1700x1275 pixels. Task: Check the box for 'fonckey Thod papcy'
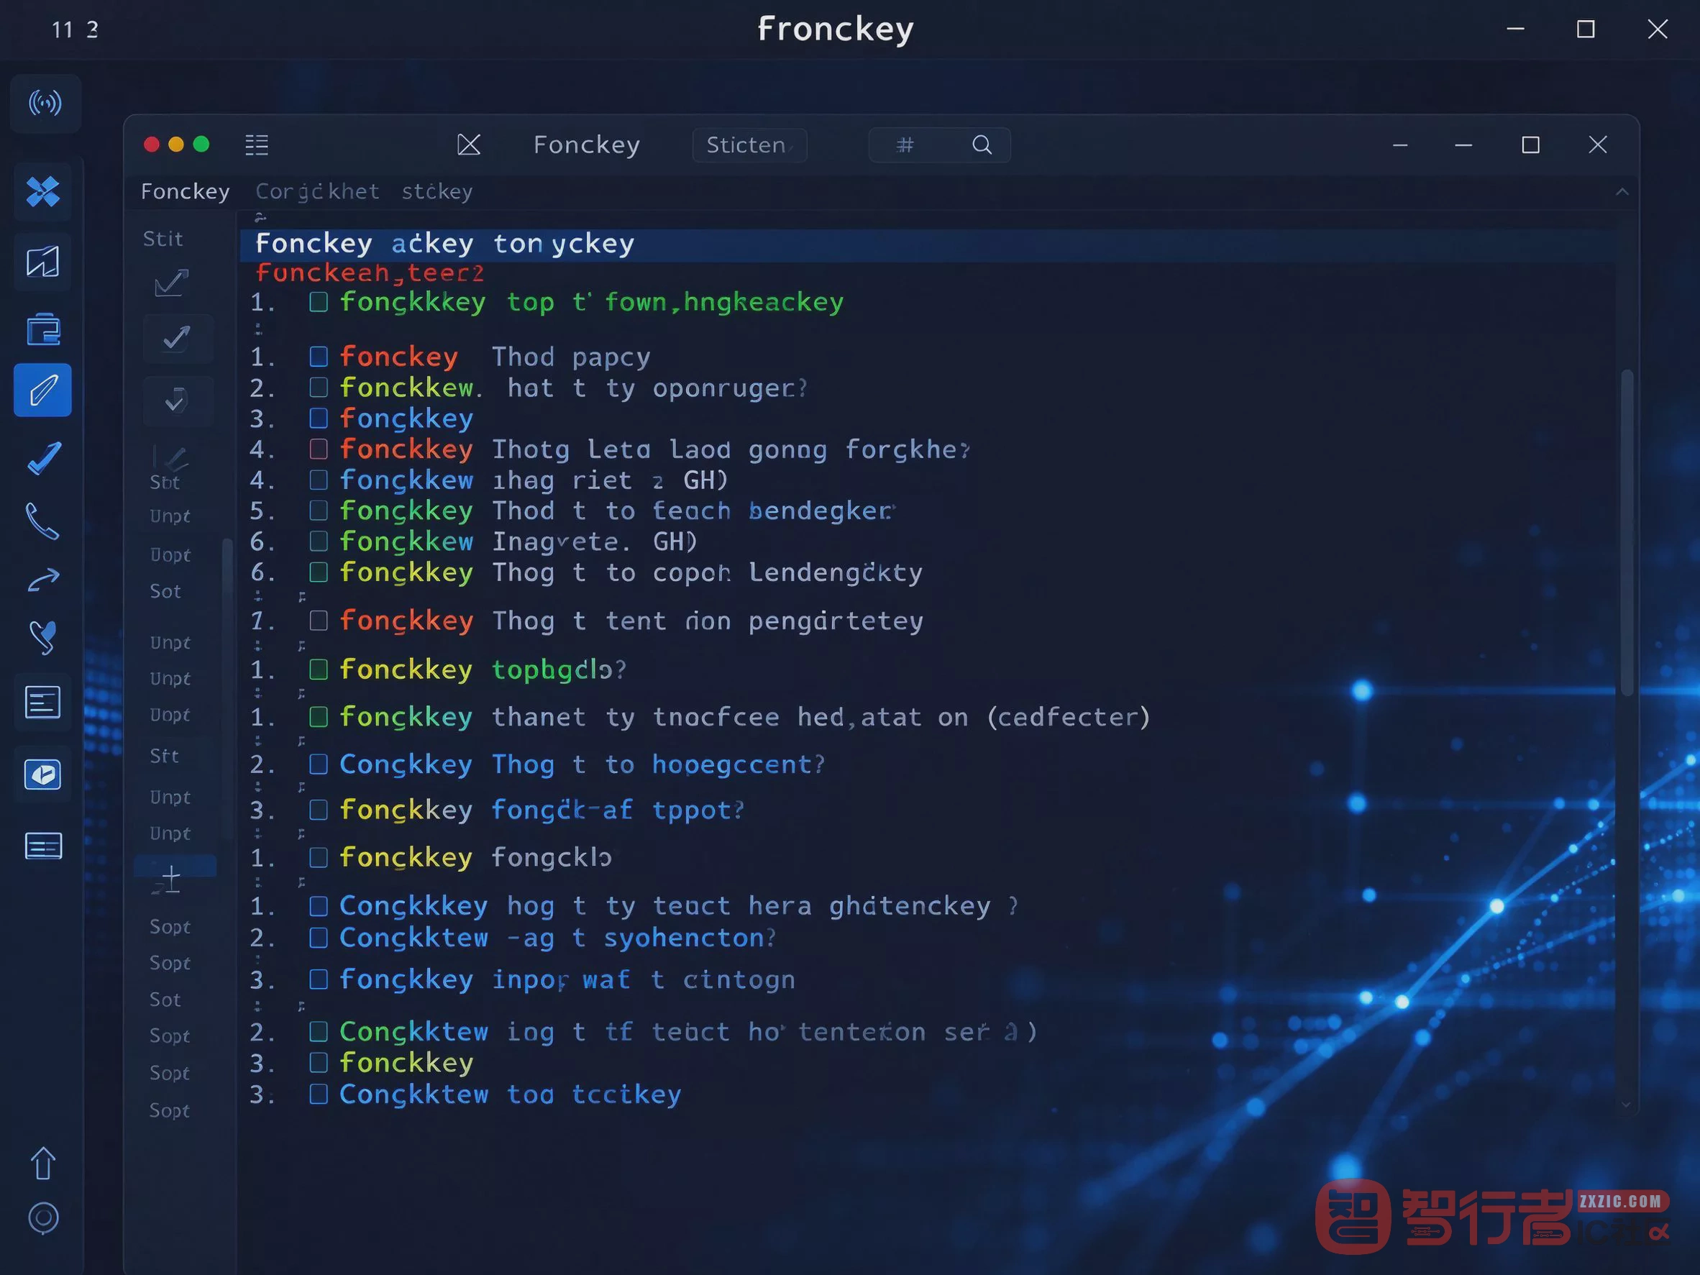coord(318,357)
